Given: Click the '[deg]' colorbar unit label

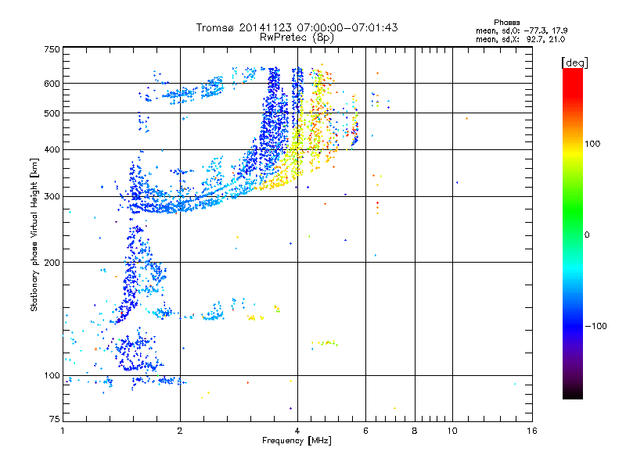Looking at the screenshot, I should [574, 63].
